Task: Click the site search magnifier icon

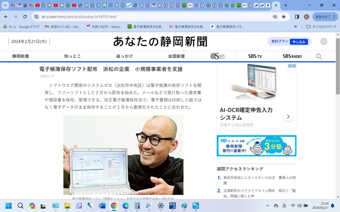Action: pyautogui.click(x=319, y=56)
